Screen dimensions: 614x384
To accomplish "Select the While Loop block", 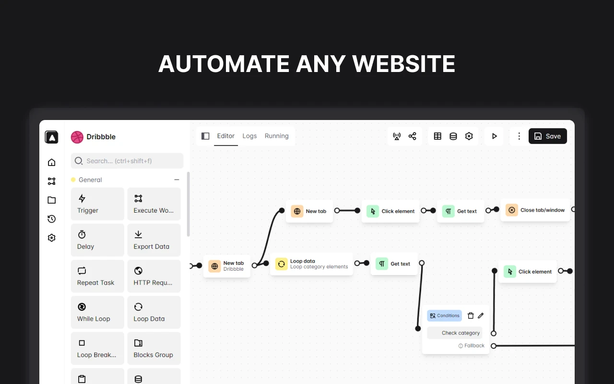I will [97, 312].
